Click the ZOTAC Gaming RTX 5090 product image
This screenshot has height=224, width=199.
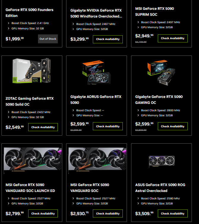(x=32, y=71)
